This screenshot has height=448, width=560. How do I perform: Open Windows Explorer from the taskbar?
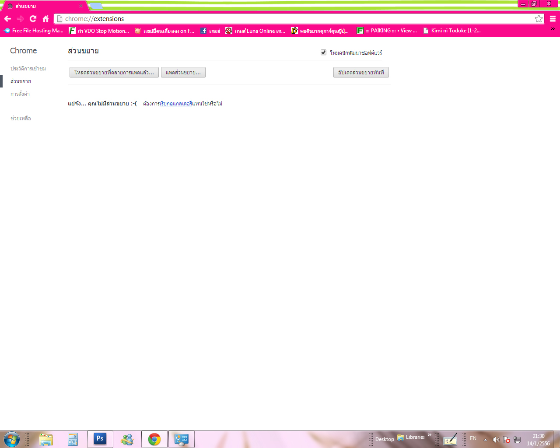(46, 439)
